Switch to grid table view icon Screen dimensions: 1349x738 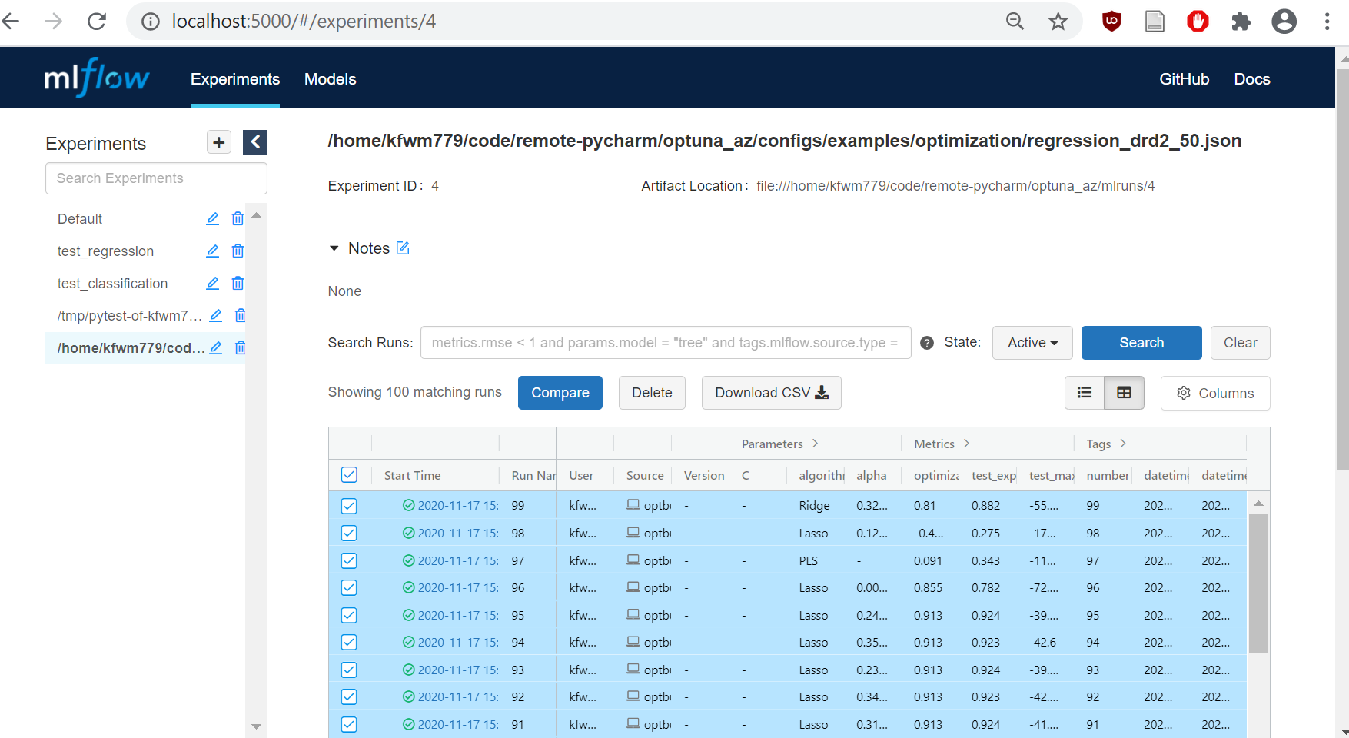pyautogui.click(x=1124, y=393)
